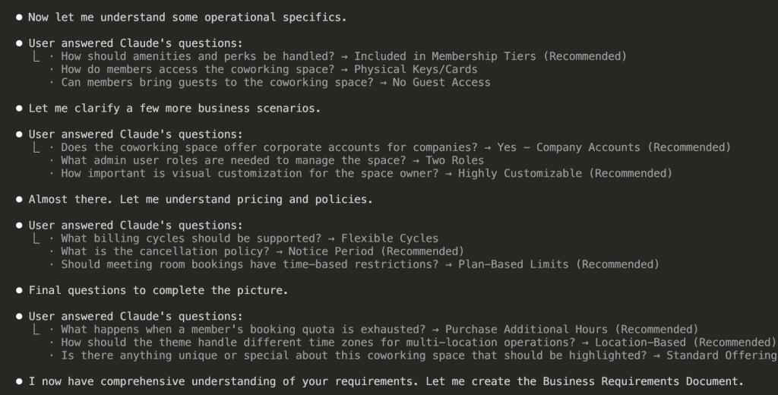Click the "Plan-Based Limits (Recommended)" answer

[x=558, y=264]
